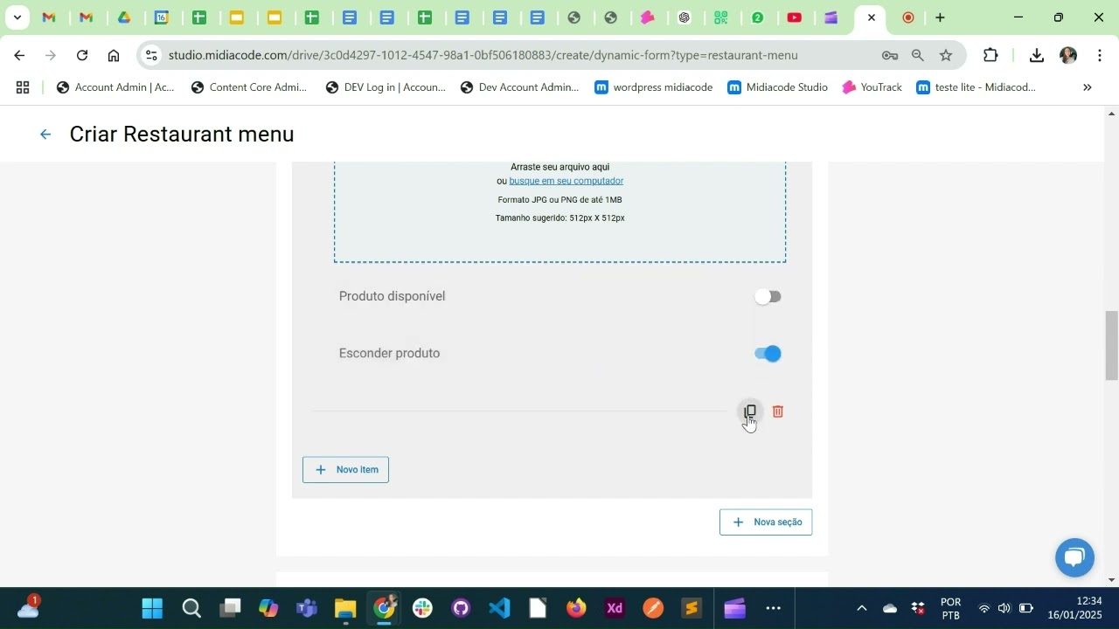Screen dimensions: 1119x629
Task: Switch to the YouTube tab
Action: [x=795, y=17]
